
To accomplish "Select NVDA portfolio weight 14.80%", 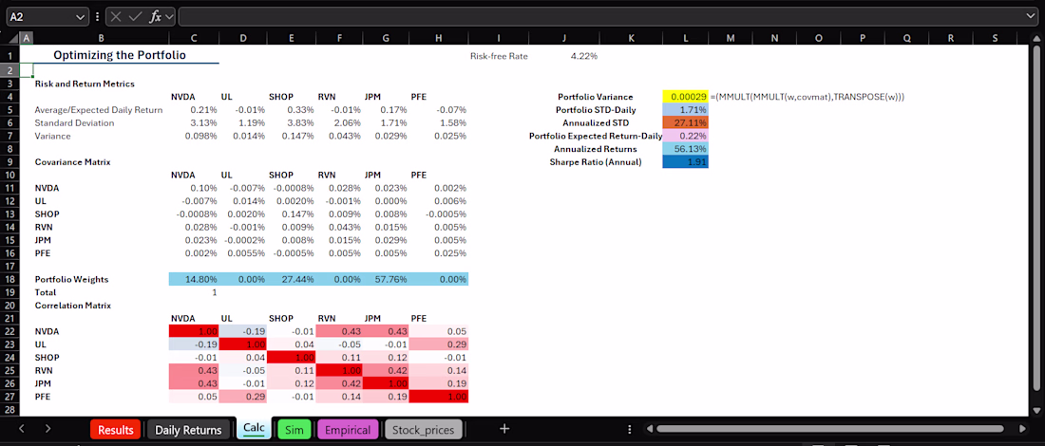I will (194, 280).
